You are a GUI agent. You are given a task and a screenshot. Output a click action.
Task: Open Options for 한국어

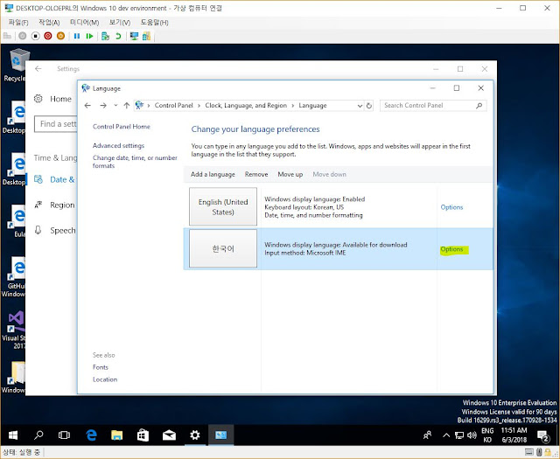point(451,249)
